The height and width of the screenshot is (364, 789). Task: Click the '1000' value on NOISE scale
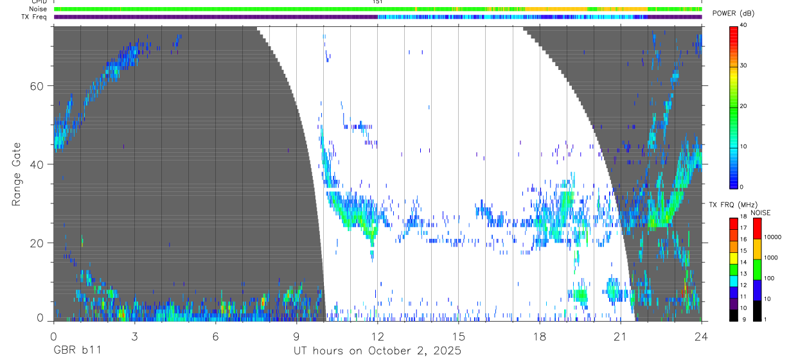point(772,259)
